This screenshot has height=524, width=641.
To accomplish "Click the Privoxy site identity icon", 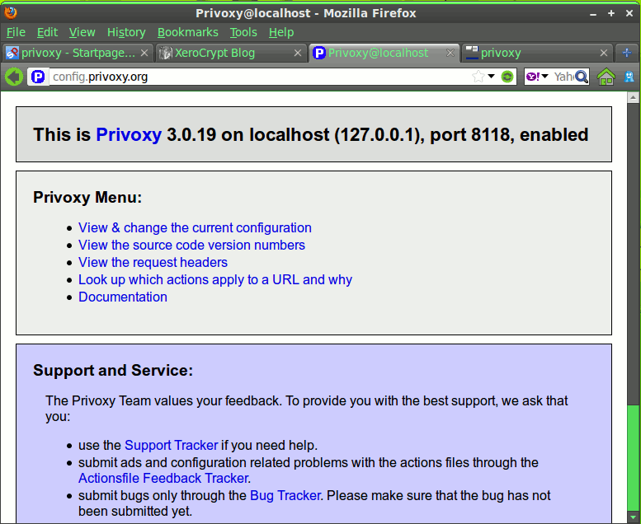I will point(37,77).
